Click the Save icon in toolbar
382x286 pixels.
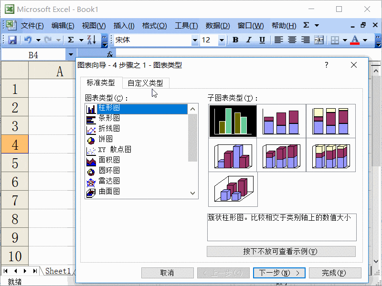pyautogui.click(x=13, y=41)
